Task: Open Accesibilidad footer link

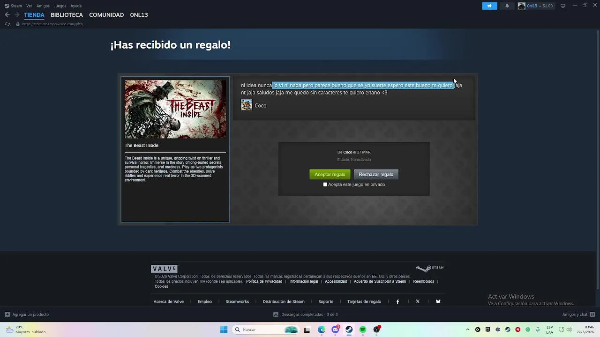Action: 336,281
